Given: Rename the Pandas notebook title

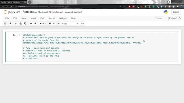Looking at the screenshot, I should pyautogui.click(x=28, y=12).
